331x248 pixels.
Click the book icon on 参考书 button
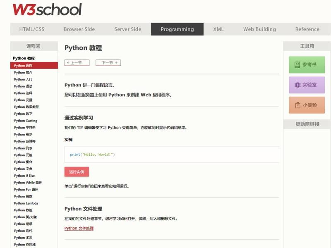297,65
